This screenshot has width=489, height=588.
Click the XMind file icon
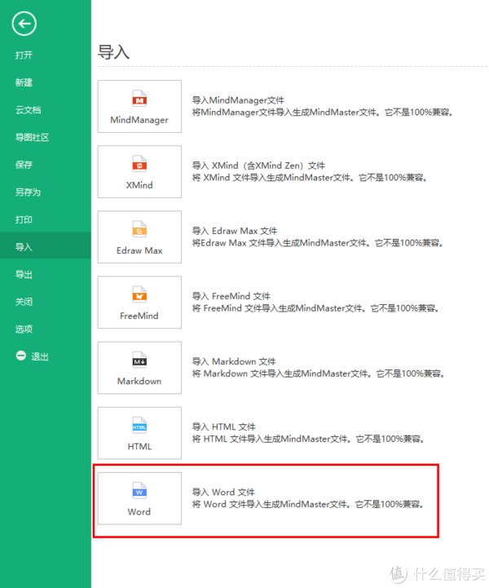[139, 163]
